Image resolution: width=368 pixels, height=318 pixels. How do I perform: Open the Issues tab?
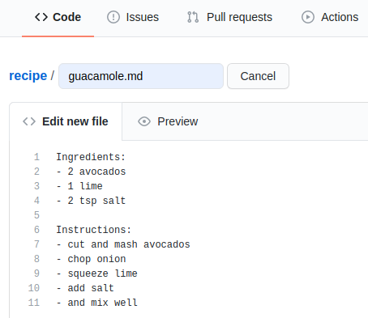[x=133, y=17]
